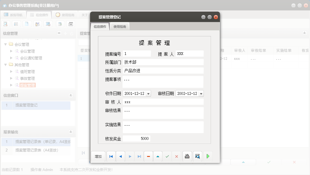Delete the current record with the minus icon
This screenshot has width=310, height=175.
[x=148, y=156]
